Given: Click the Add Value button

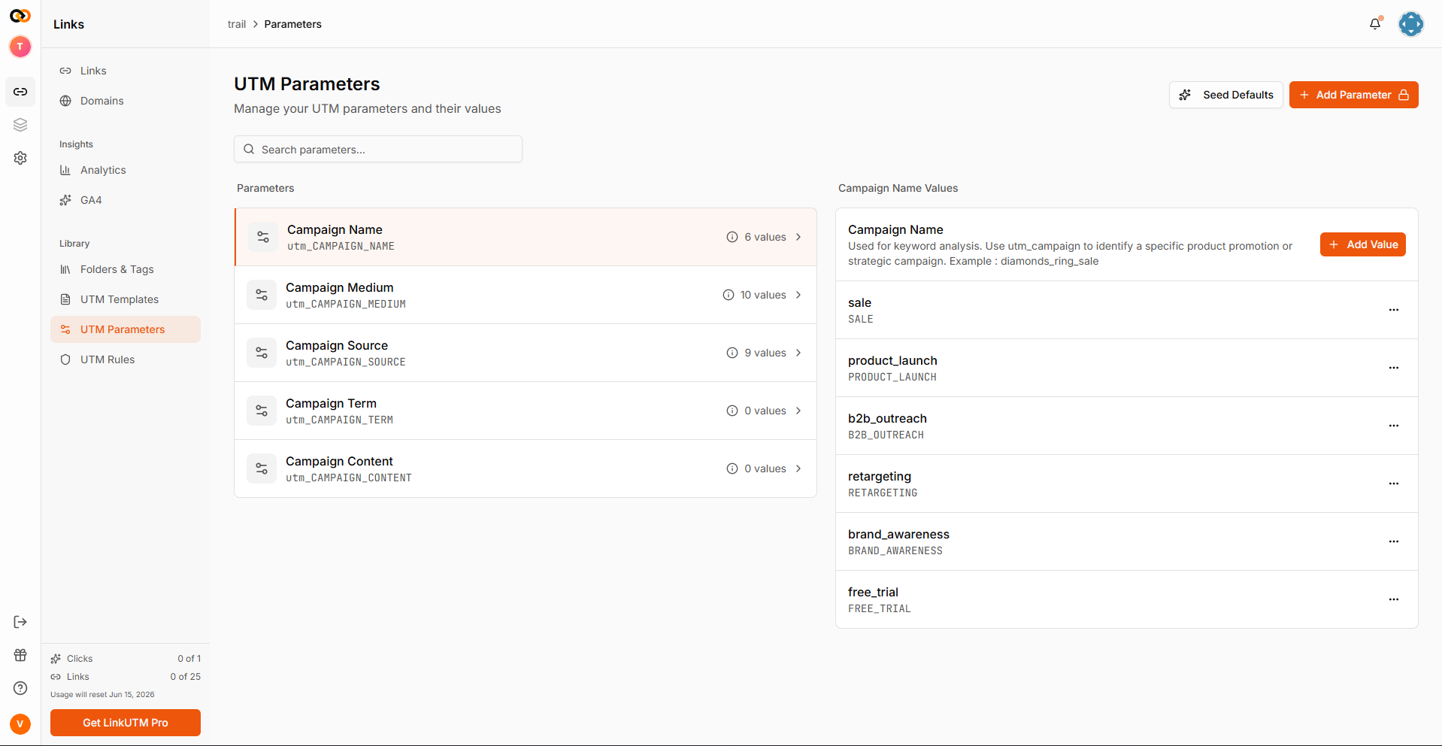Looking at the screenshot, I should pos(1362,244).
